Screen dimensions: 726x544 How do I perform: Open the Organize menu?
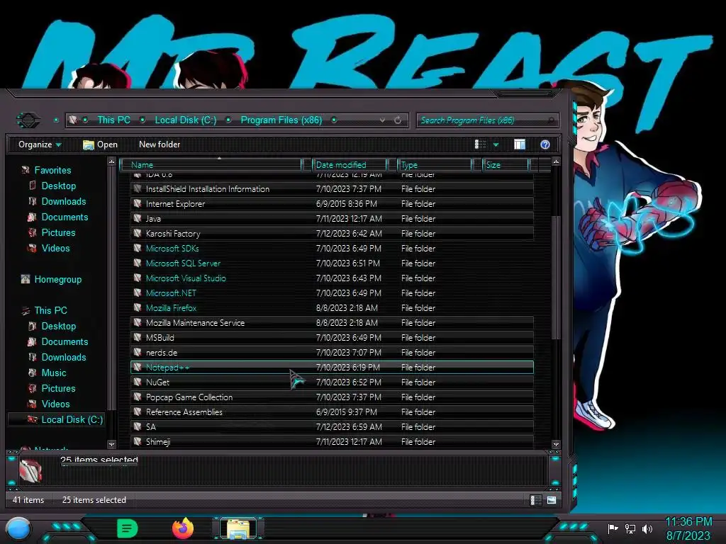[x=40, y=144]
